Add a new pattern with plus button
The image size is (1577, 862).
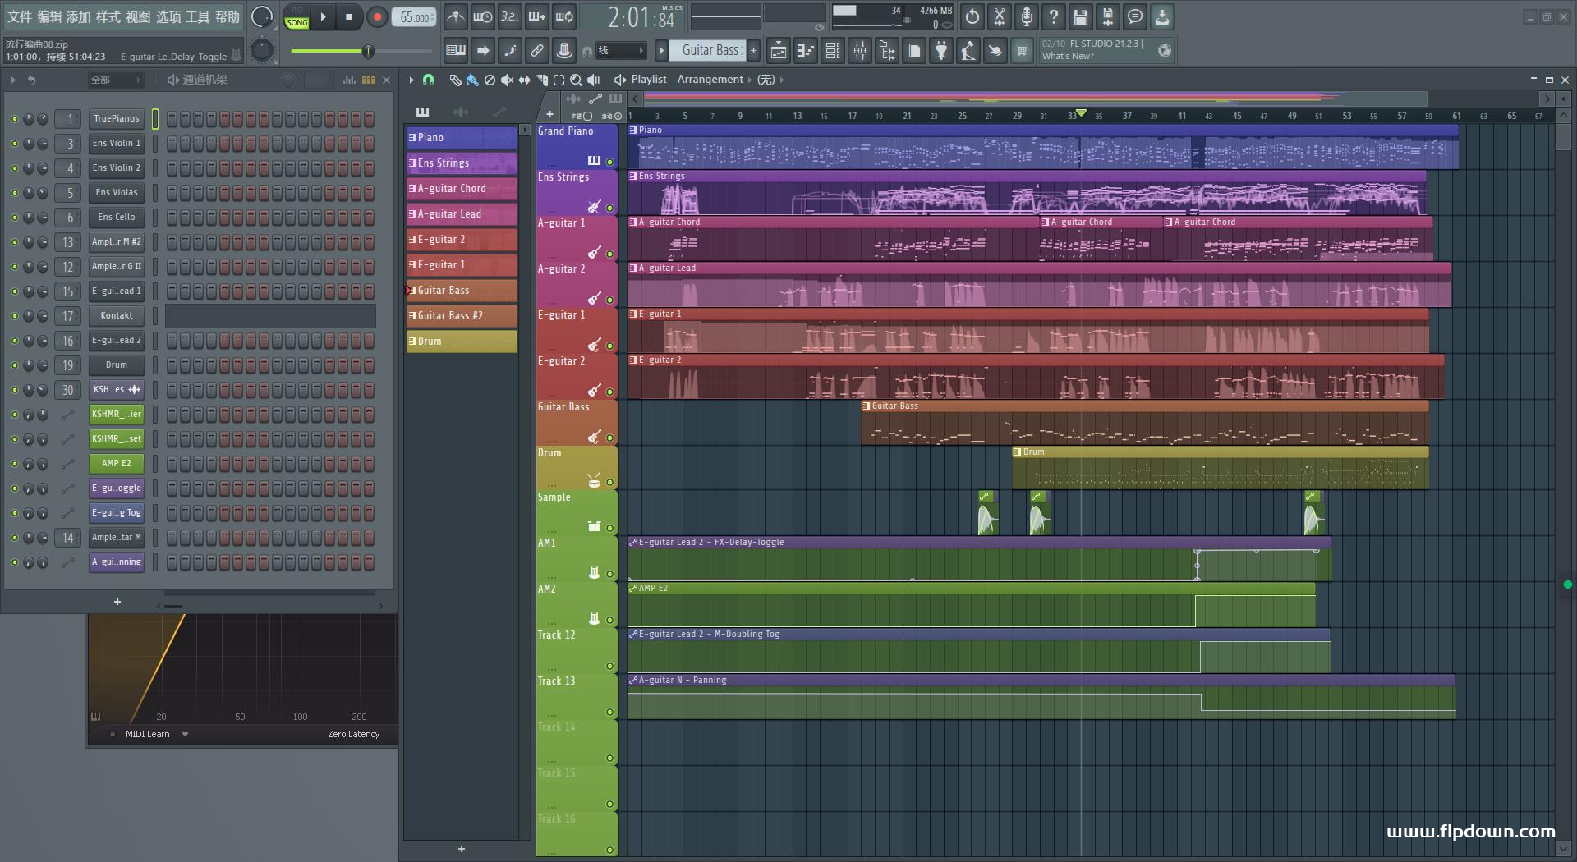754,51
